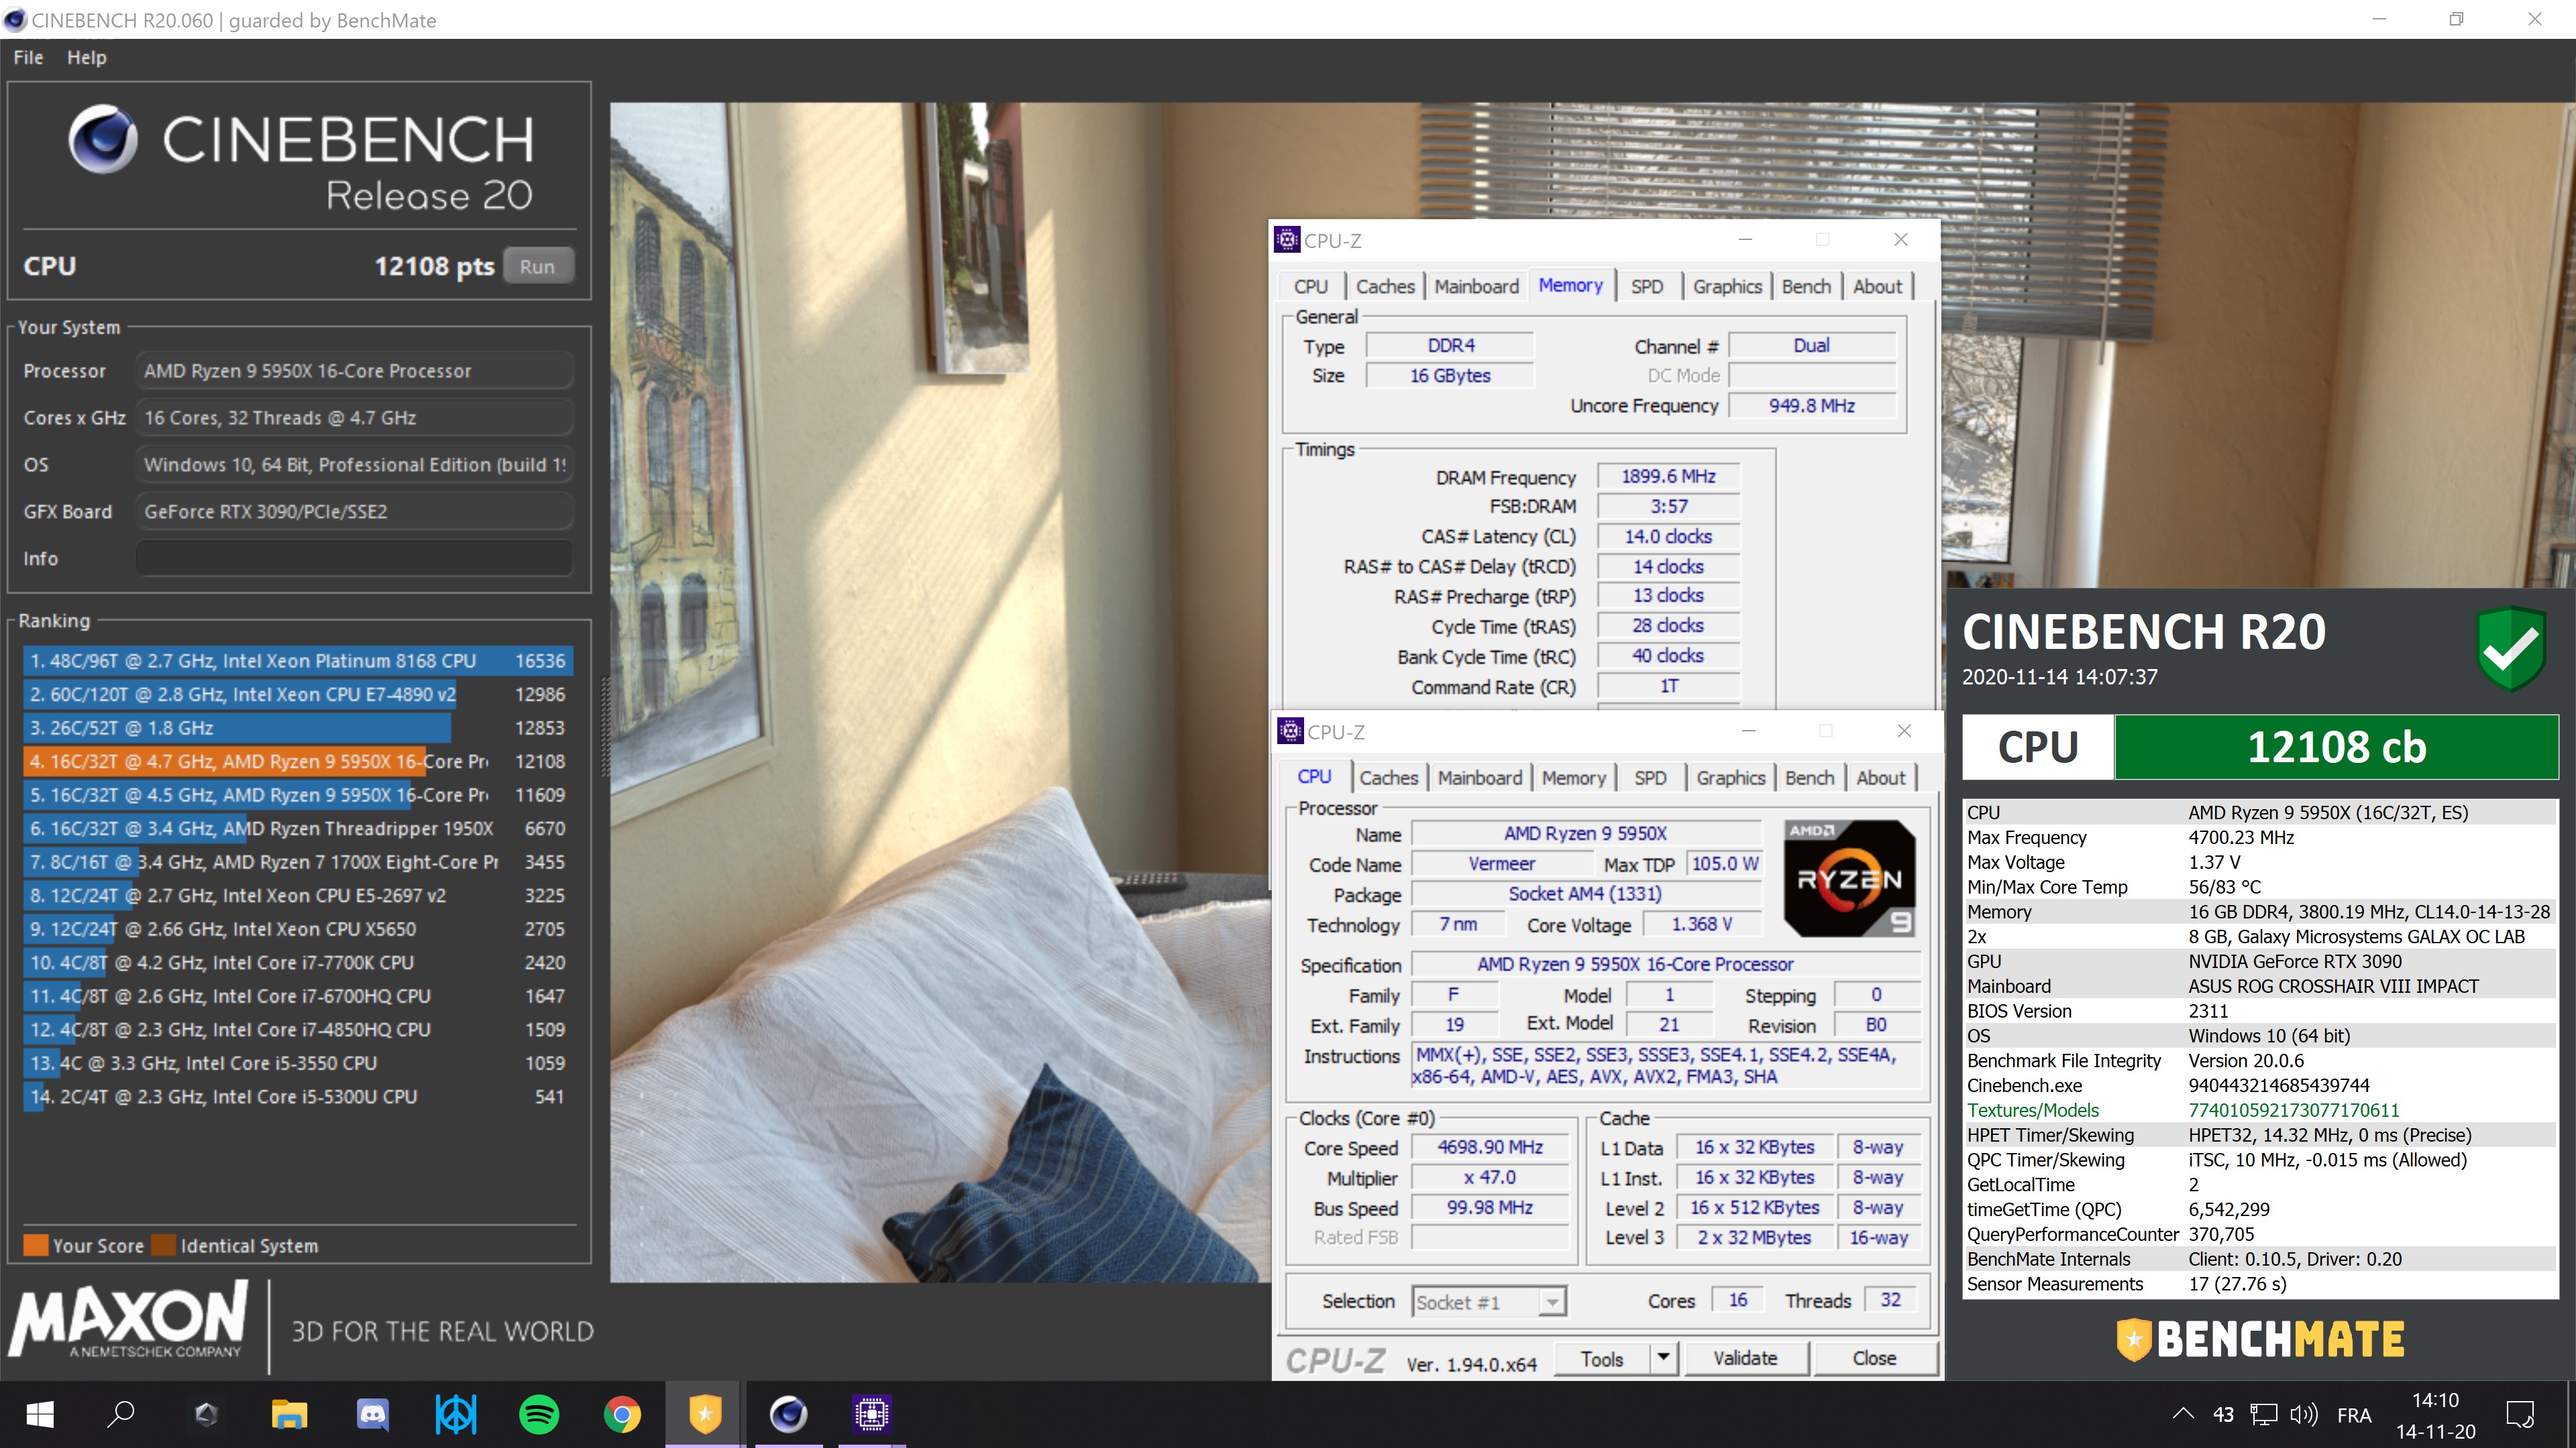Viewport: 2576px width, 1448px height.
Task: Click the Textures/Models green hash value
Action: tap(2294, 1110)
